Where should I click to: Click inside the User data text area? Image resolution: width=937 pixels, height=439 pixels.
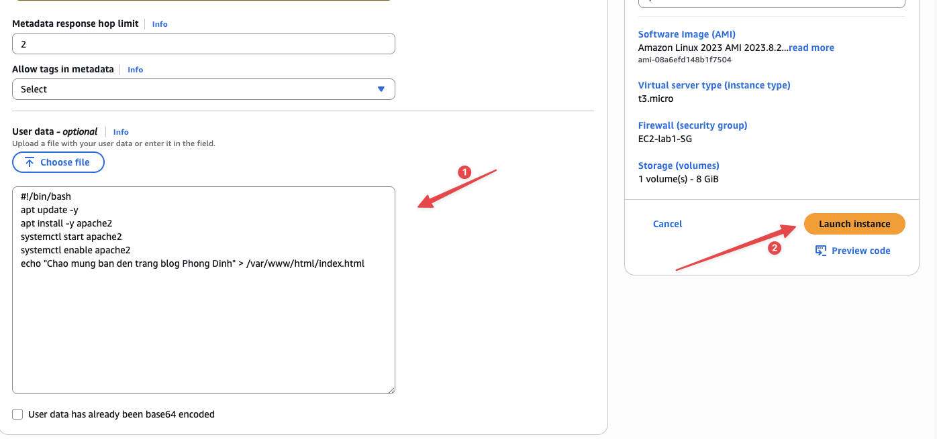click(x=203, y=290)
